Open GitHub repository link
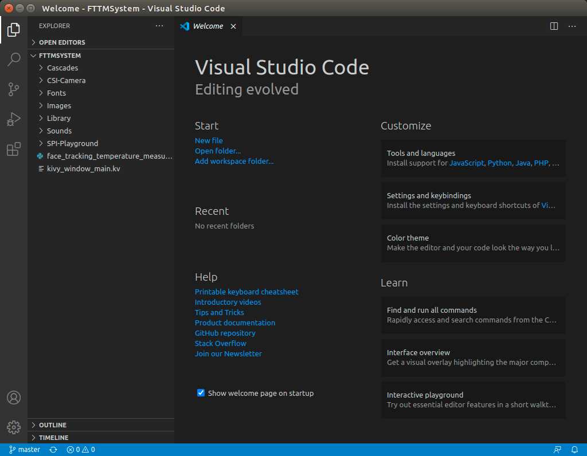The image size is (587, 456). coord(225,333)
